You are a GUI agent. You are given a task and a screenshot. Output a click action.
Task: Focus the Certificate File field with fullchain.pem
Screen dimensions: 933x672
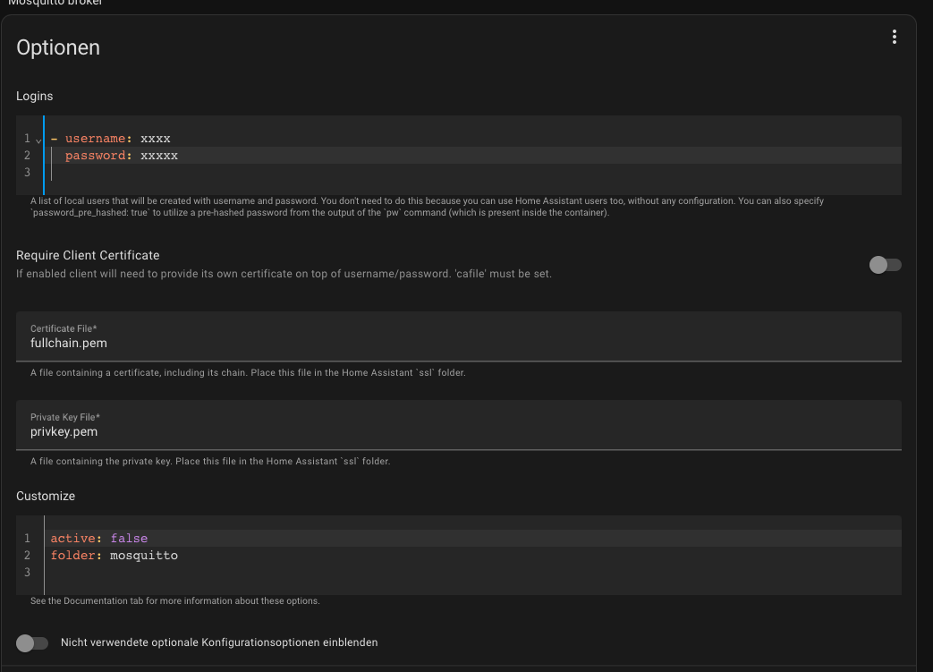[459, 336]
